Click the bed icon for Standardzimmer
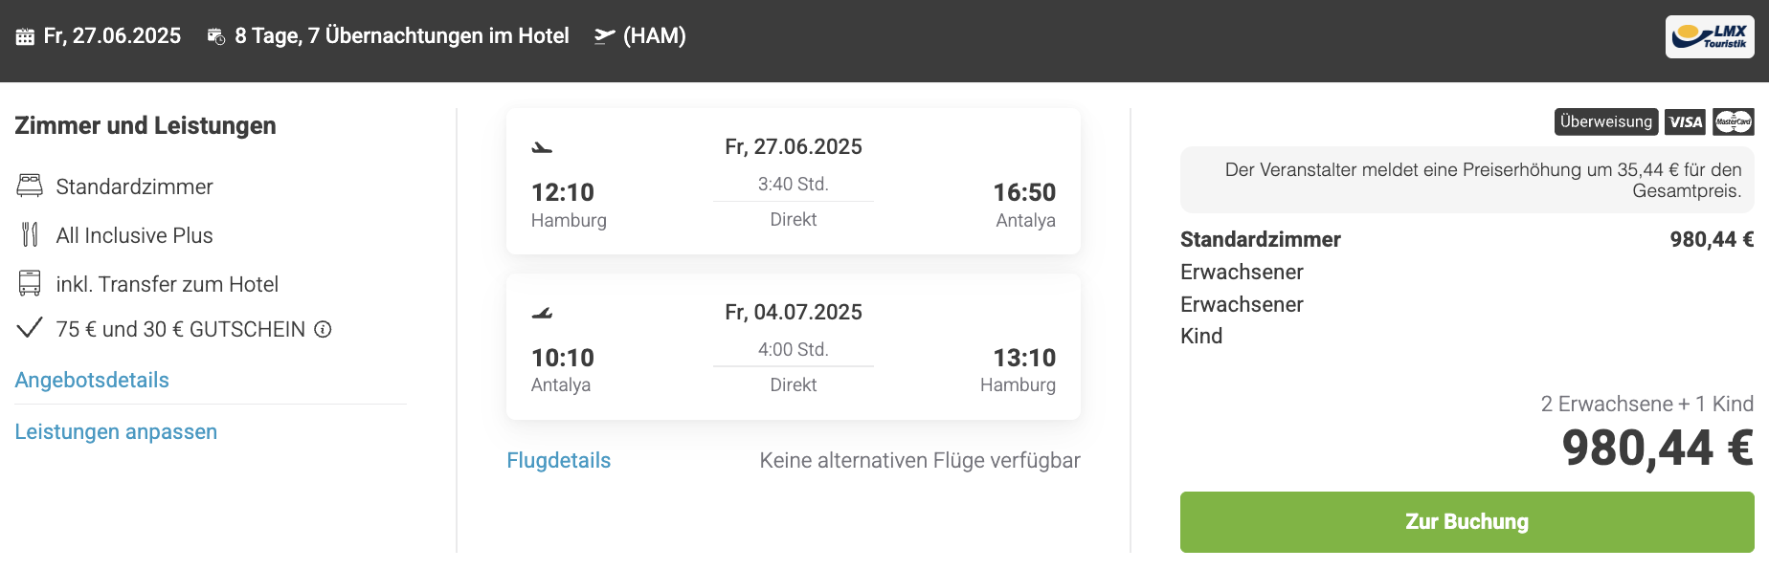 click(30, 186)
